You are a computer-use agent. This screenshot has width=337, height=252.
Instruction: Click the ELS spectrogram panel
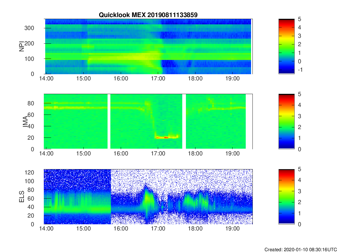(x=148, y=197)
